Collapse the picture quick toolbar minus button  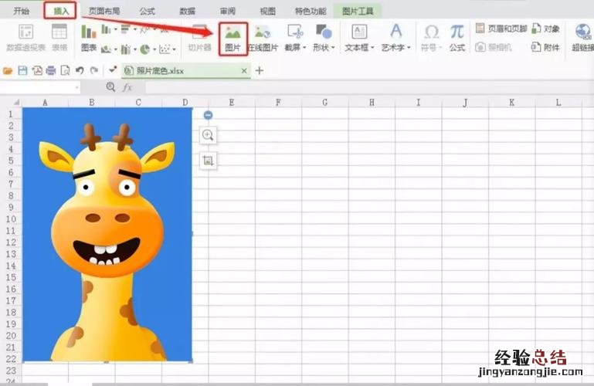point(207,115)
